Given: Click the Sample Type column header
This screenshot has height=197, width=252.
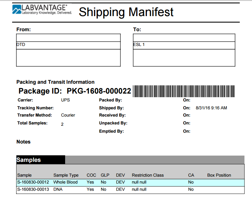Looking at the screenshot, I should click(x=66, y=175).
